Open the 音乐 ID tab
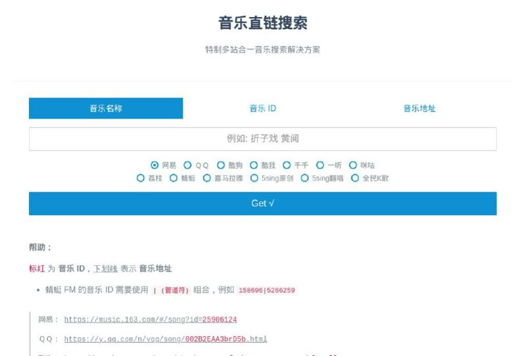The height and width of the screenshot is (356, 526). [262, 109]
